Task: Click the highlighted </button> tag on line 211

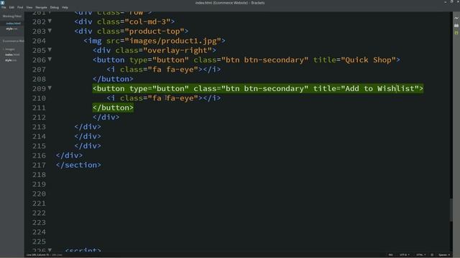Action: point(113,107)
